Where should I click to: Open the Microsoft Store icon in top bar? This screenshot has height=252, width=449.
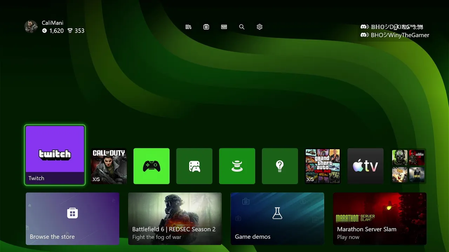[x=206, y=27]
